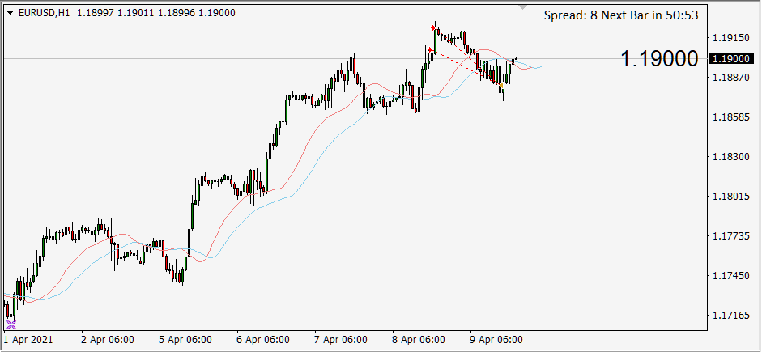Click the Spread: 8 Next Bar in 50:53 text

[621, 15]
